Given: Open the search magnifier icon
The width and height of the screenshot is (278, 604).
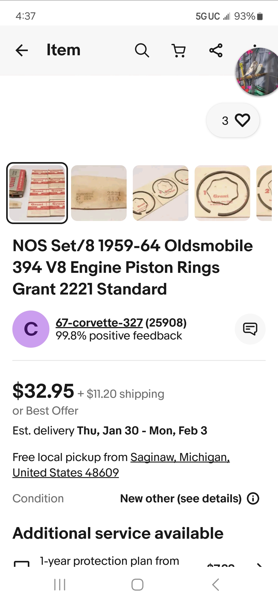Looking at the screenshot, I should tap(142, 50).
